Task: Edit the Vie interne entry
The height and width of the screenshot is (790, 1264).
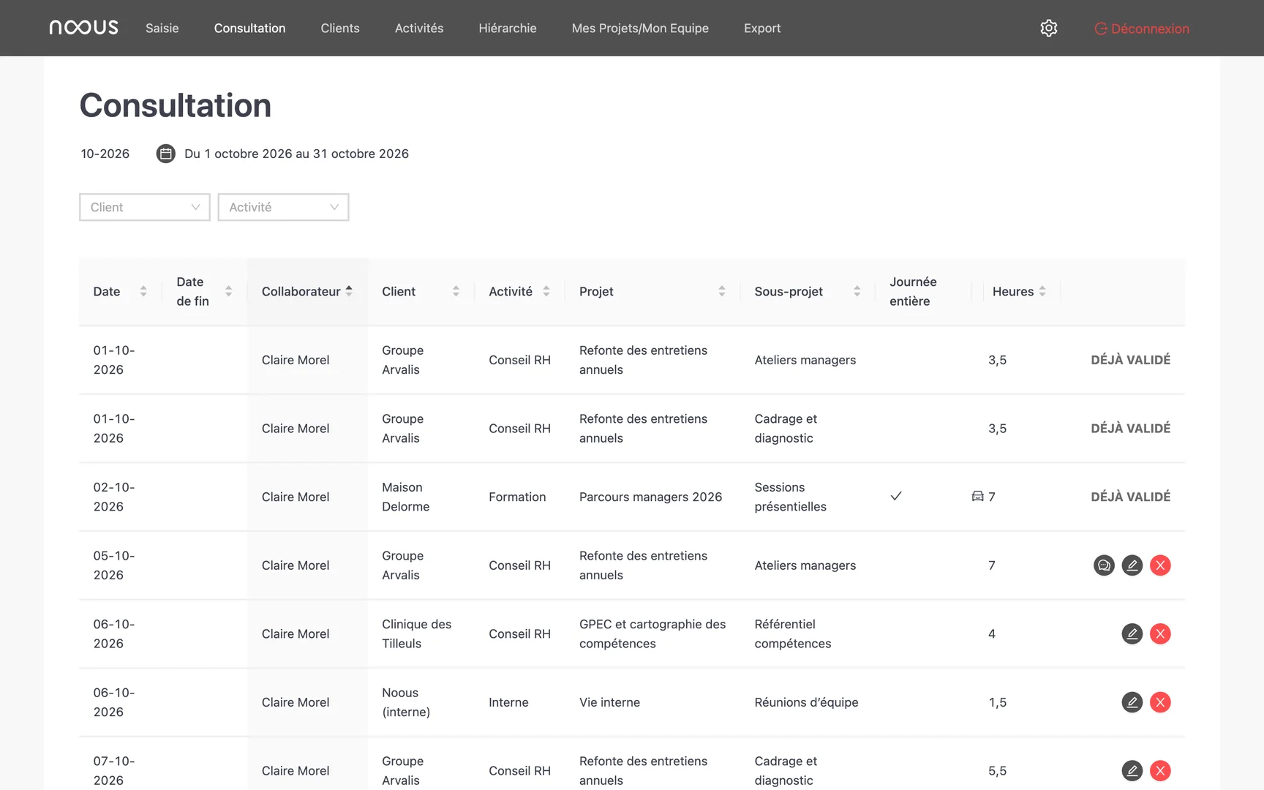Action: tap(1132, 702)
